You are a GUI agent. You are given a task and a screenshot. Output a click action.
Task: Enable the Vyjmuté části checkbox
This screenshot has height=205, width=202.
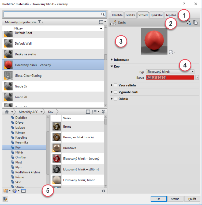click(x=115, y=92)
